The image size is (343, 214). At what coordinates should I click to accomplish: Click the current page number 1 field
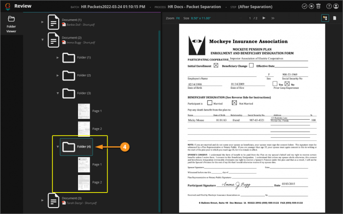click(x=250, y=18)
